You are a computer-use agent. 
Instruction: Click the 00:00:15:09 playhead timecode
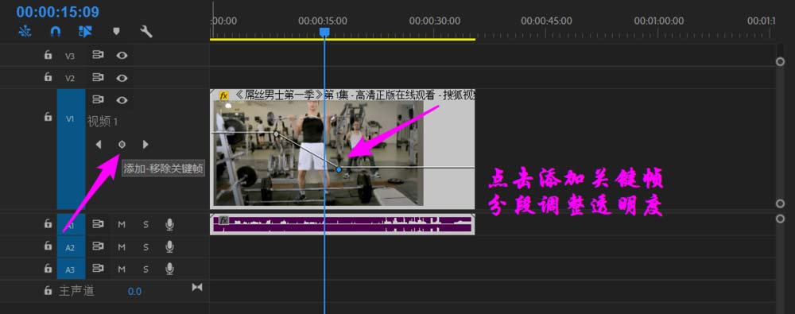pos(58,12)
